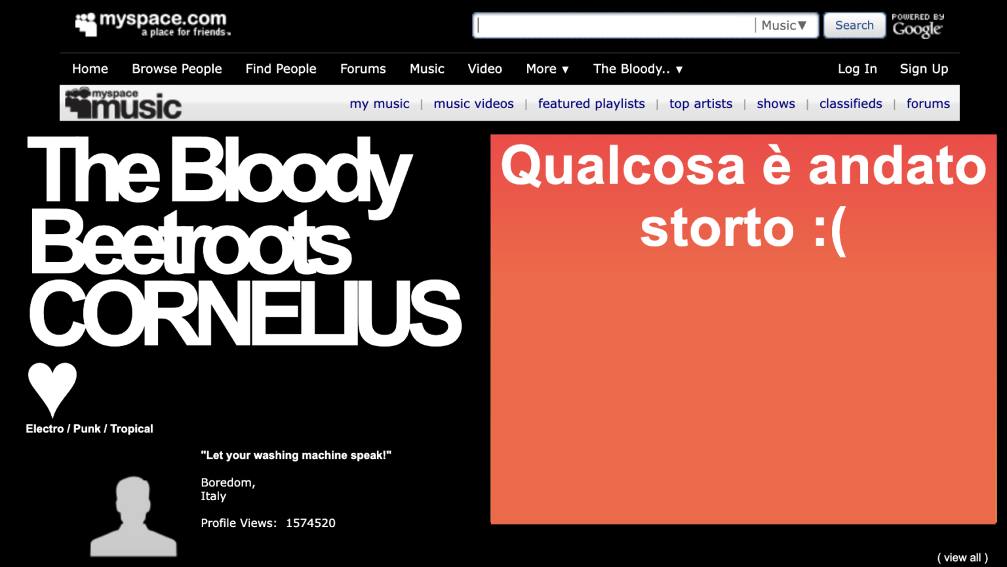Click the Powered by Google logo
This screenshot has width=1007, height=567.
918,26
